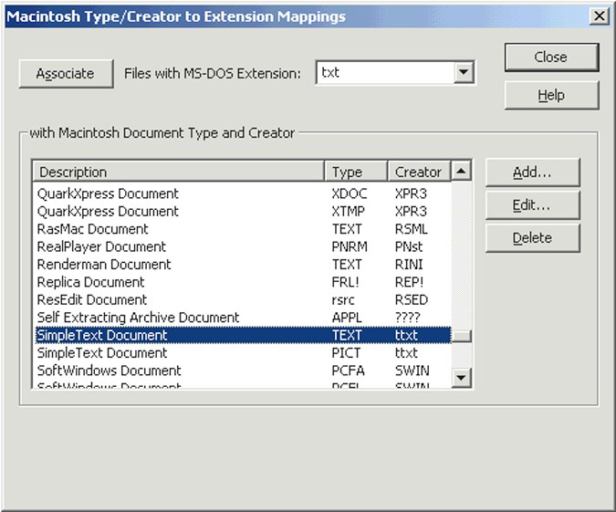
Task: Click the PNst creator cell
Action: click(x=409, y=246)
